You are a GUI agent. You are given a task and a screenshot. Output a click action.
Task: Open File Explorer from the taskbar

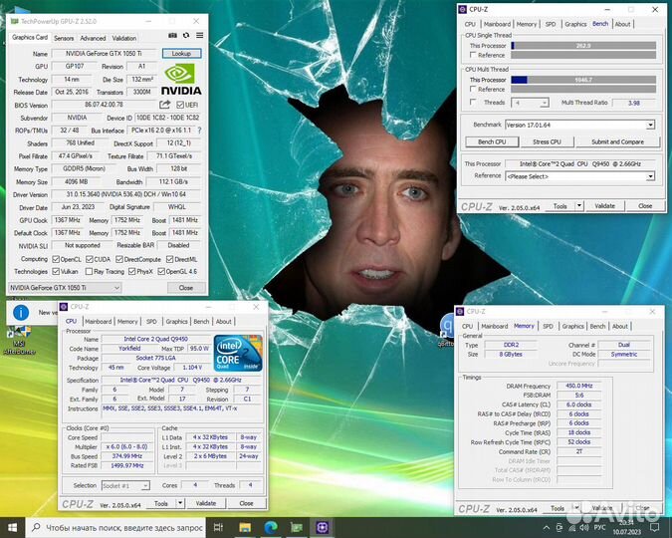point(245,527)
